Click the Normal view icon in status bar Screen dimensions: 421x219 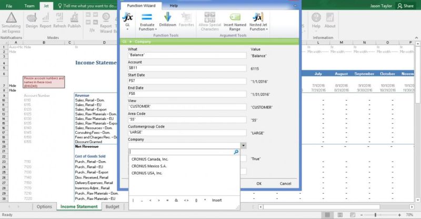point(327,215)
